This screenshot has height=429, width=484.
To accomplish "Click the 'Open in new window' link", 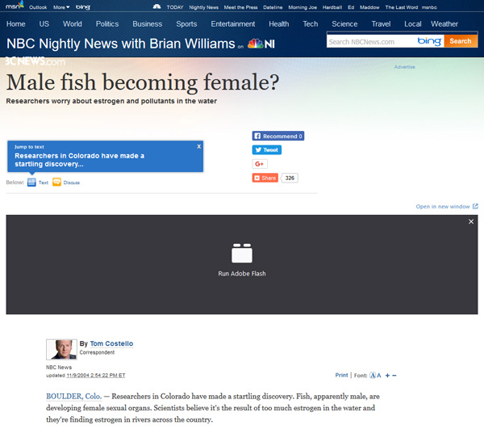I will point(443,207).
